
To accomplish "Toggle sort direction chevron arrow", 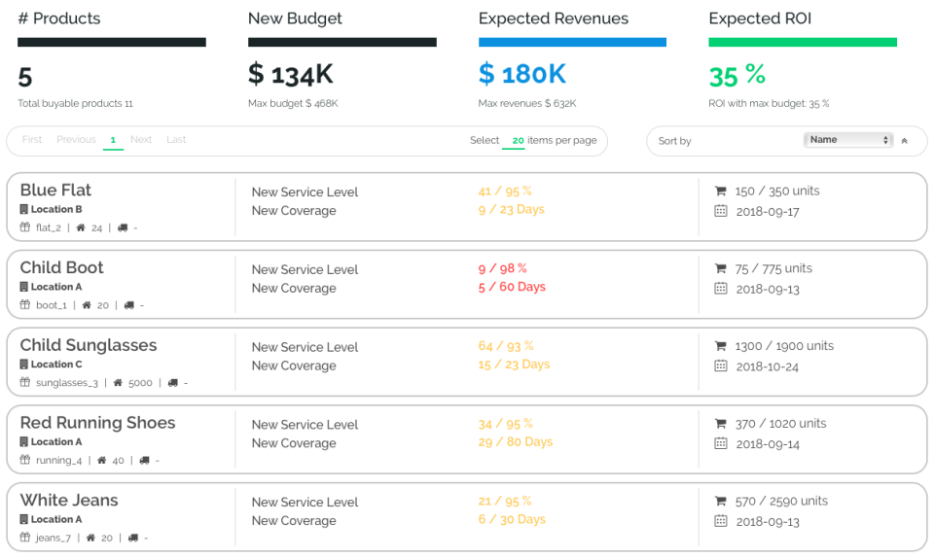I will coord(905,141).
